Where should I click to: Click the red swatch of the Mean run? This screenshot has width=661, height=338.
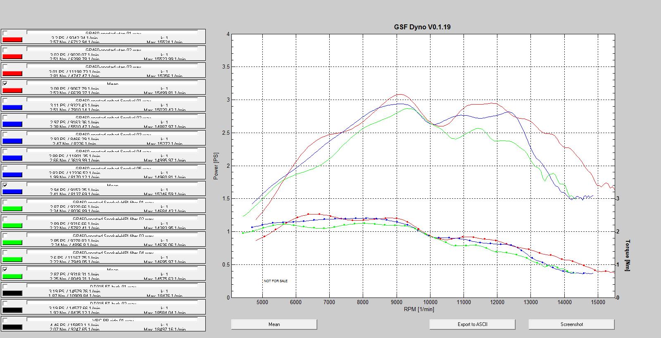click(12, 90)
